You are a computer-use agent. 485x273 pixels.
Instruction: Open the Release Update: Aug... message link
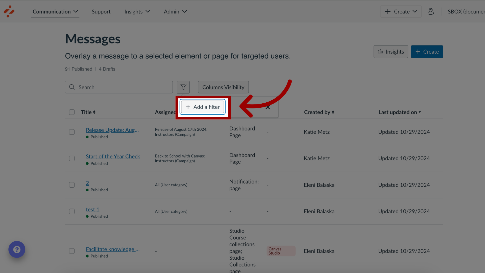pyautogui.click(x=112, y=130)
